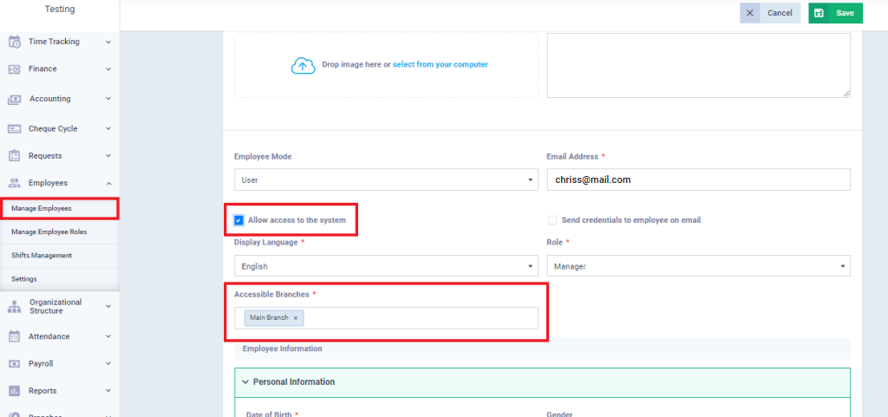
Task: Click the Testing account name
Action: pos(60,10)
